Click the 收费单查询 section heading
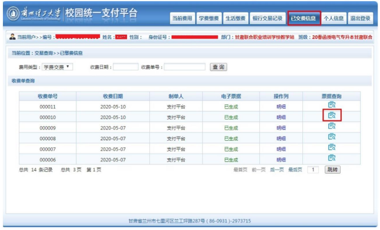 point(23,81)
